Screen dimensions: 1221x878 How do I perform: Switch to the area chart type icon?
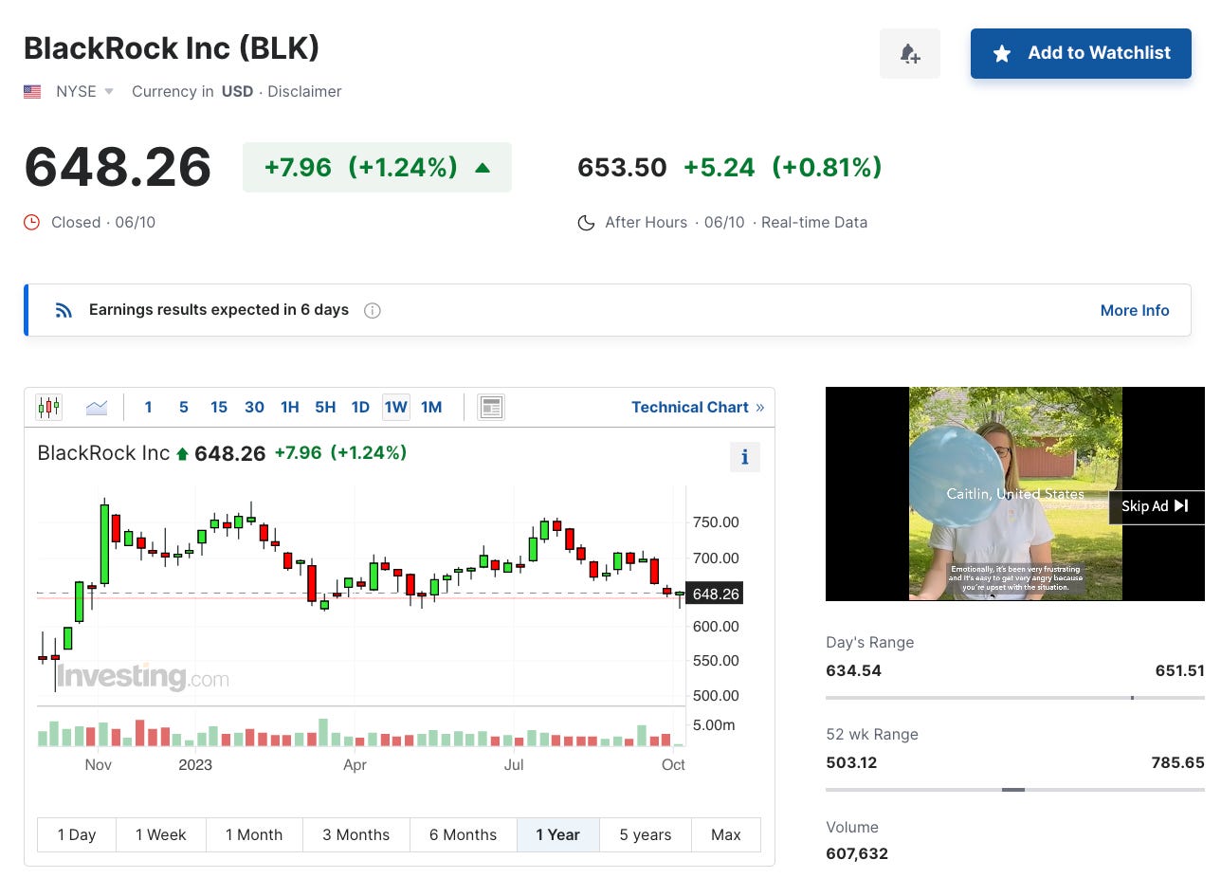(97, 408)
